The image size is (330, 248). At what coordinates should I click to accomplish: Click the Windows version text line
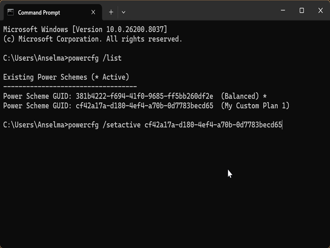click(x=85, y=29)
